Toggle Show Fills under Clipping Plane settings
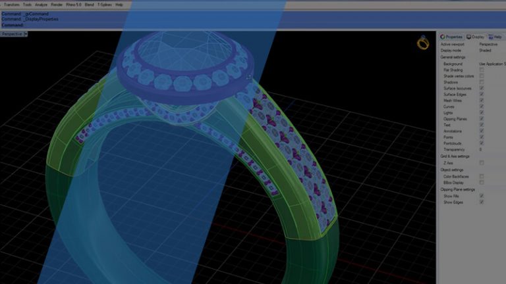Image resolution: width=506 pixels, height=284 pixels. (x=482, y=196)
